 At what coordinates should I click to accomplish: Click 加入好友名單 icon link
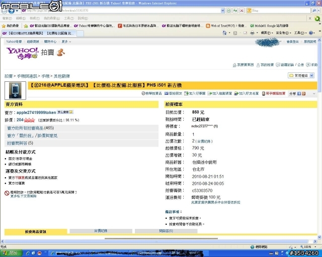246,93
